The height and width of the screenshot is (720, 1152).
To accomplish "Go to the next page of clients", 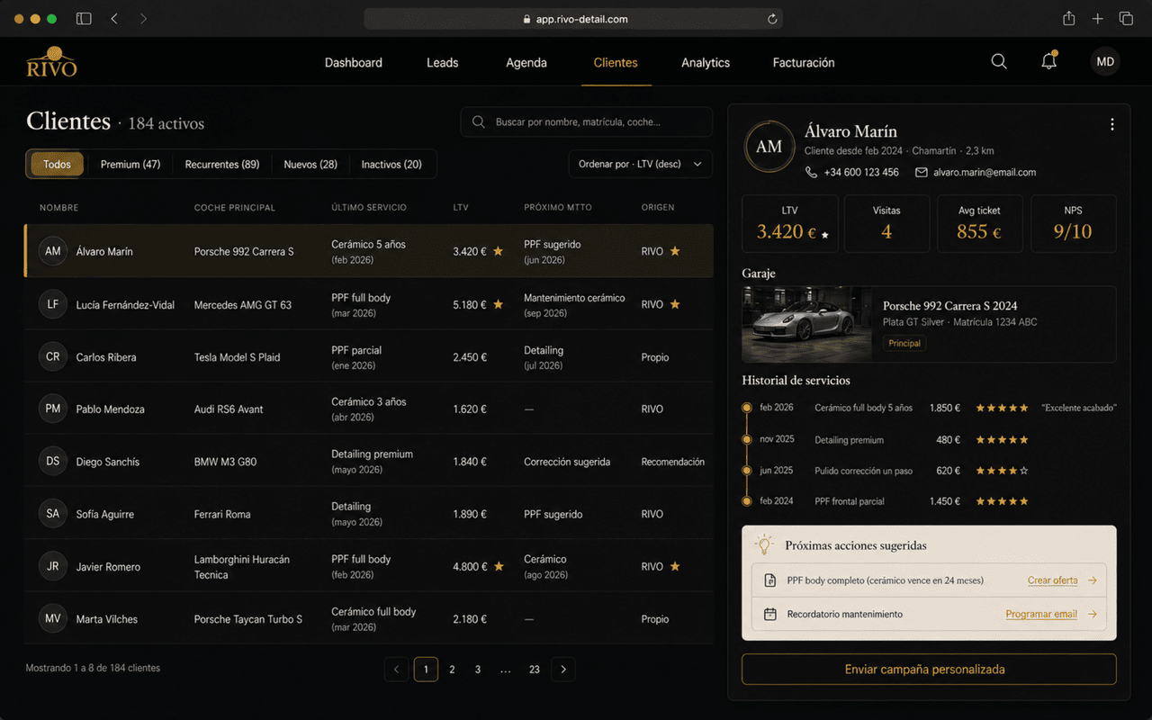I will 563,670.
